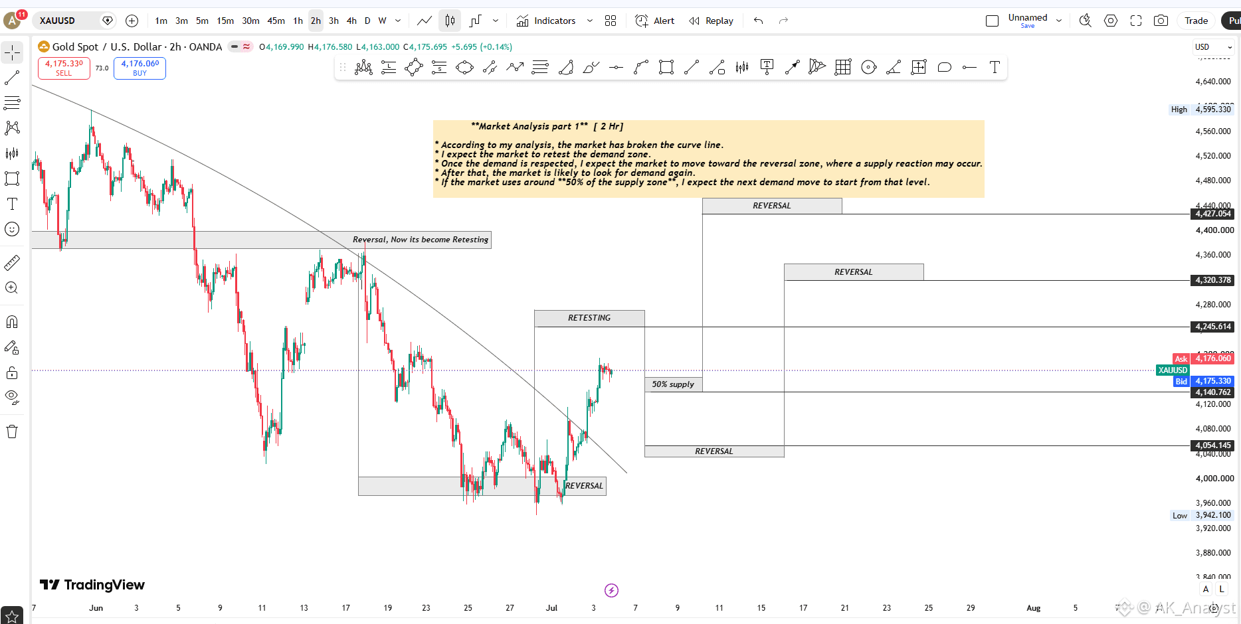Switch to the 1m timeframe
The height and width of the screenshot is (624, 1241).
(x=161, y=21)
